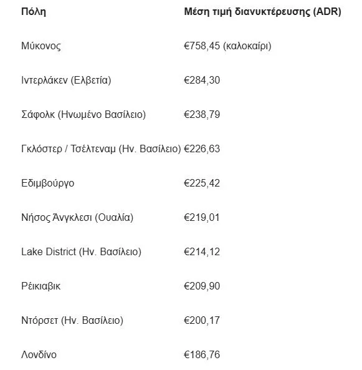The height and width of the screenshot is (370, 362).
Task: Select the Ρέικιαβικ city cell
Action: [x=40, y=286]
